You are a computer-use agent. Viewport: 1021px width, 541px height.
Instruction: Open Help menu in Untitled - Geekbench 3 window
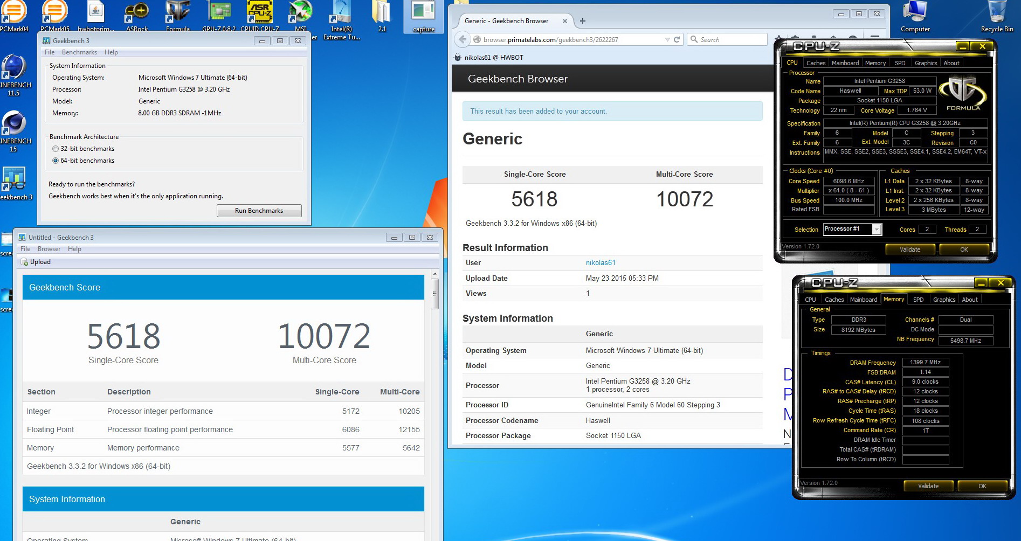point(74,249)
